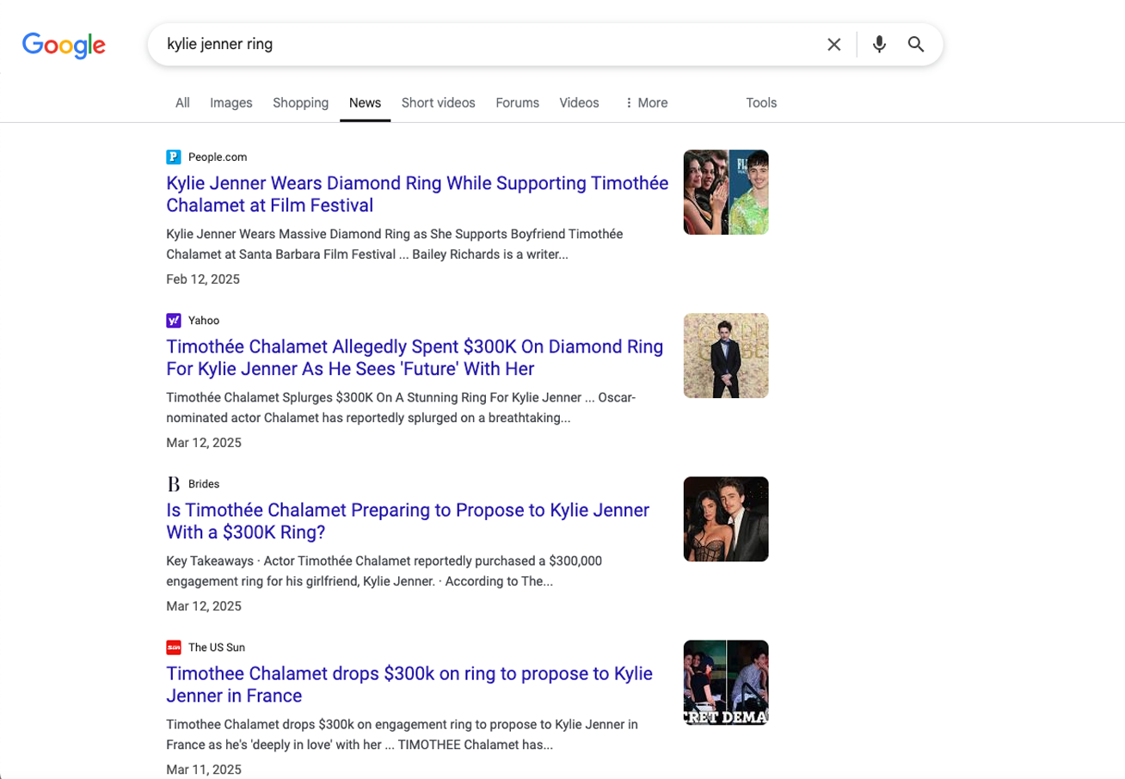Start voice search with the microphone icon
Image resolution: width=1125 pixels, height=779 pixels.
click(879, 45)
